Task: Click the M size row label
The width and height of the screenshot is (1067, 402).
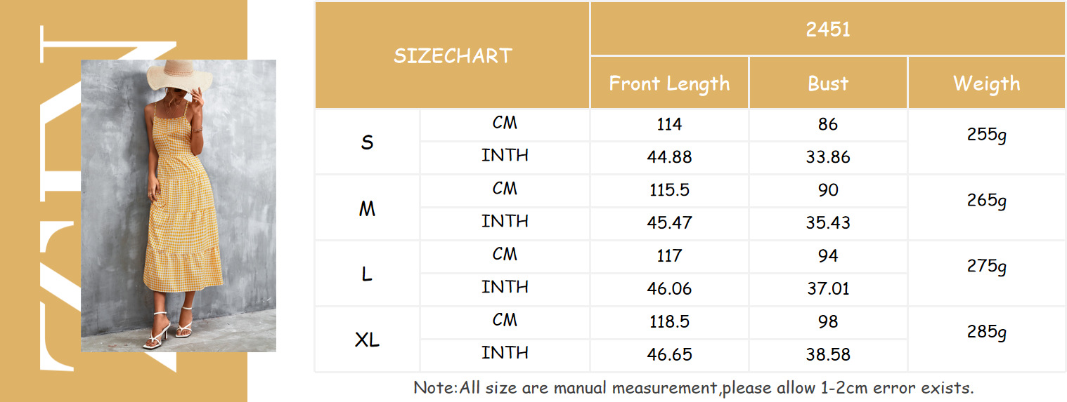Action: click(367, 208)
